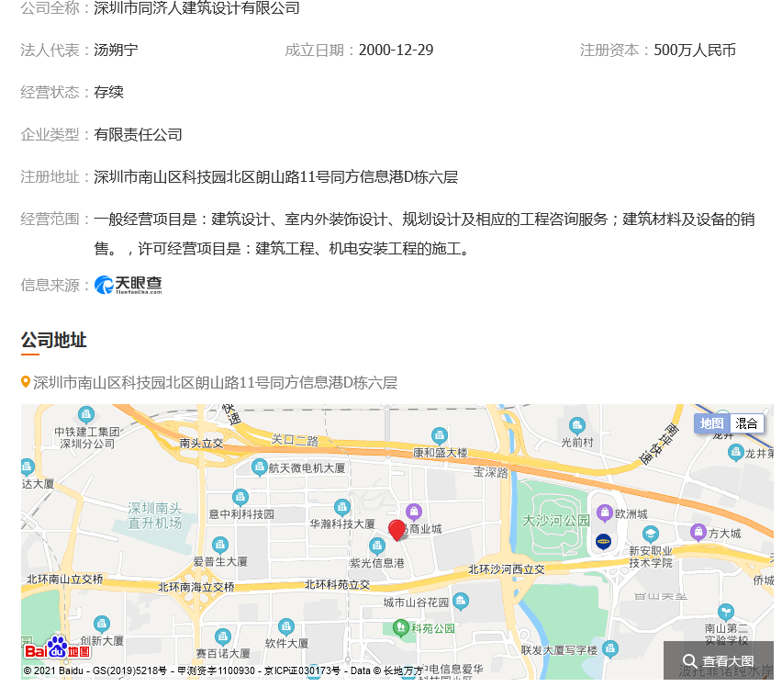Select 新安职业技术学院 school marker

click(651, 535)
